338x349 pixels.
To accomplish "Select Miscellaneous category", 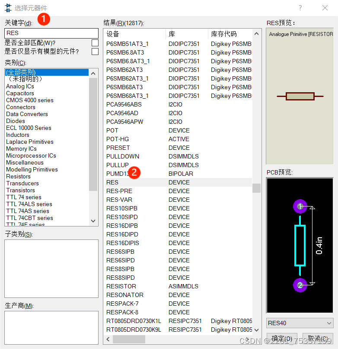I will point(25,162).
